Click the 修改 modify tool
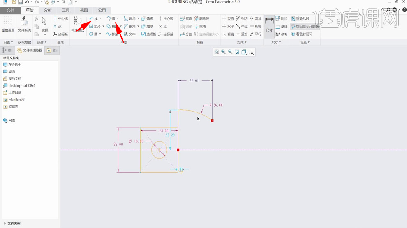This screenshot has height=228, width=407. [x=186, y=18]
